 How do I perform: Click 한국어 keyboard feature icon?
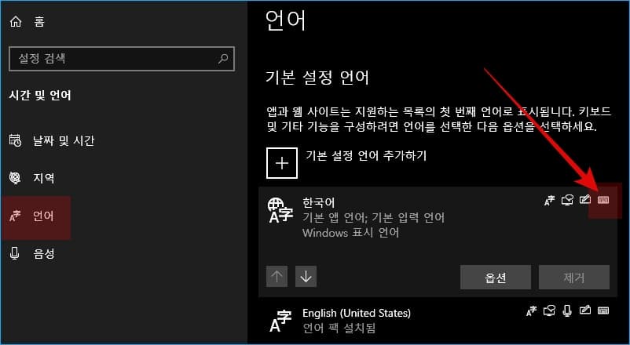click(x=603, y=200)
